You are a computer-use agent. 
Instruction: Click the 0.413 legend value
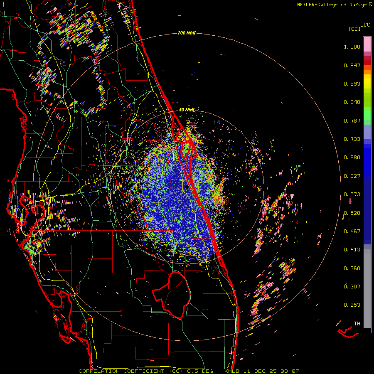tap(352, 250)
